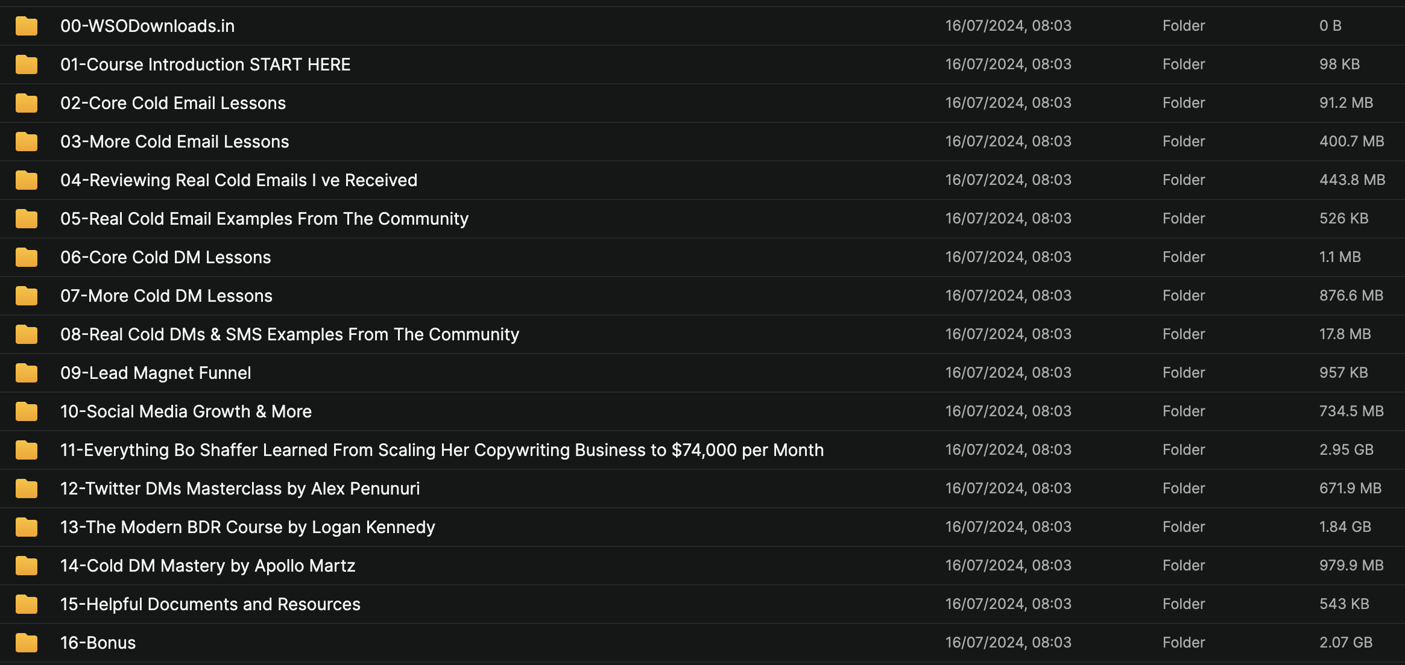Image resolution: width=1405 pixels, height=665 pixels.
Task: Open 05-Real Cold Email Examples From The Community
Action: tap(264, 219)
